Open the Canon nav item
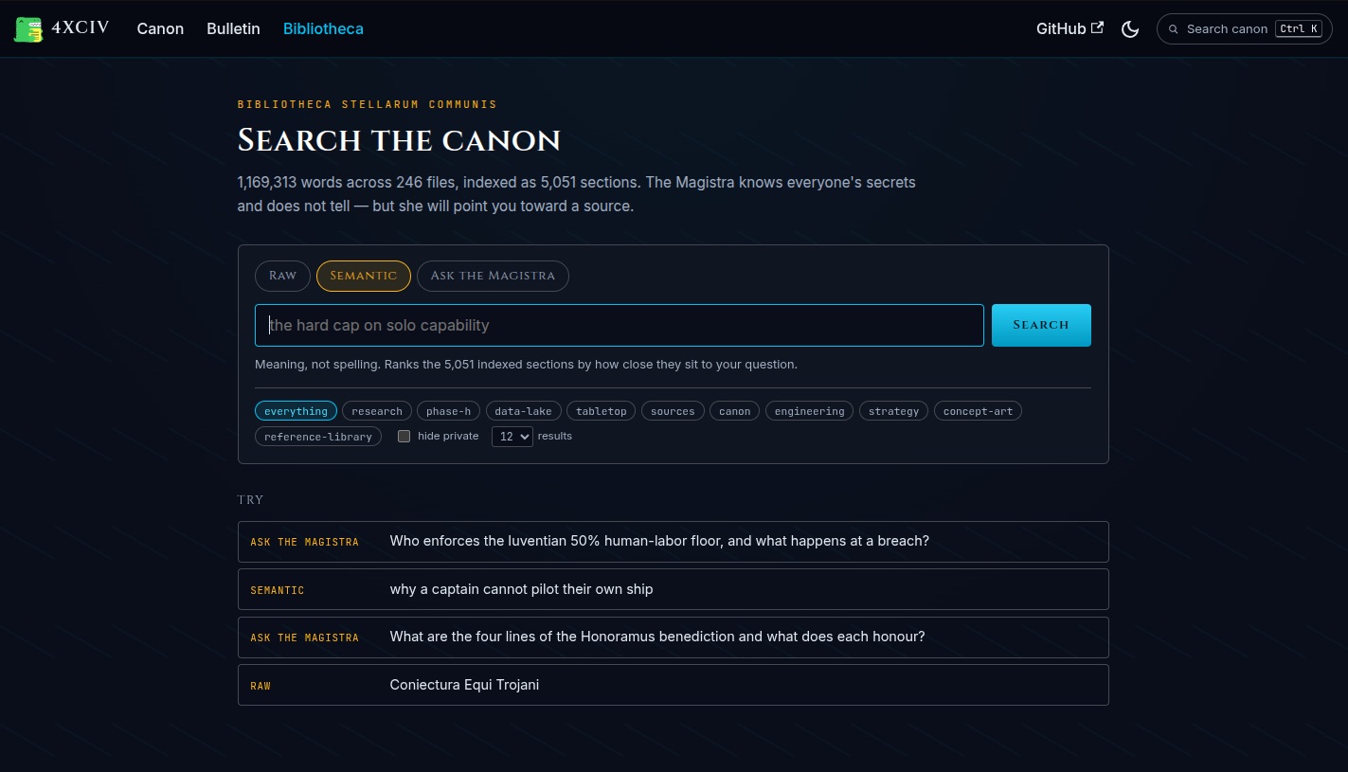1348x772 pixels. tap(160, 28)
